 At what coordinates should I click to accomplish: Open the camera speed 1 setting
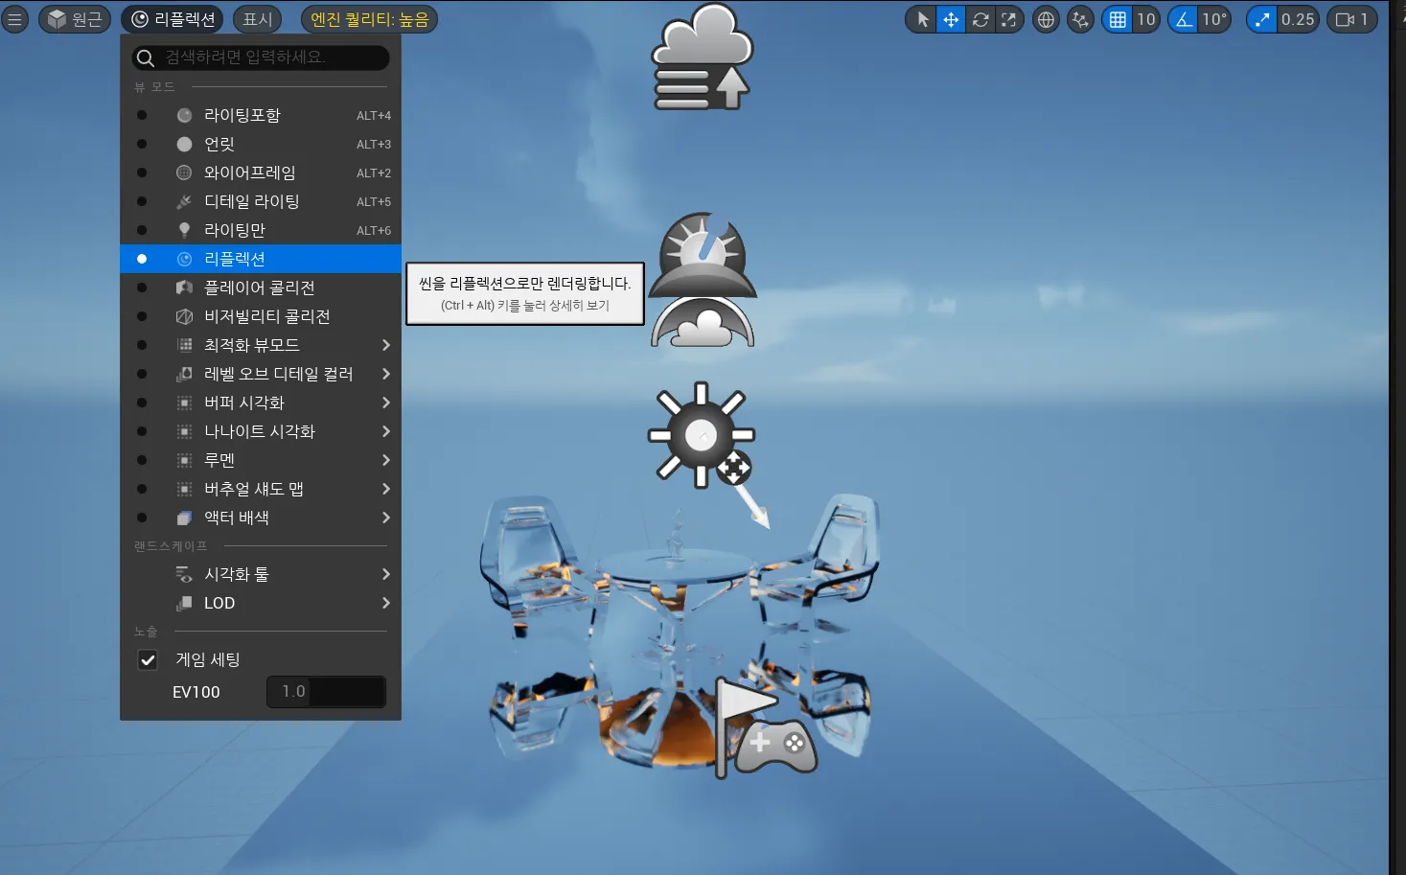coord(1352,19)
